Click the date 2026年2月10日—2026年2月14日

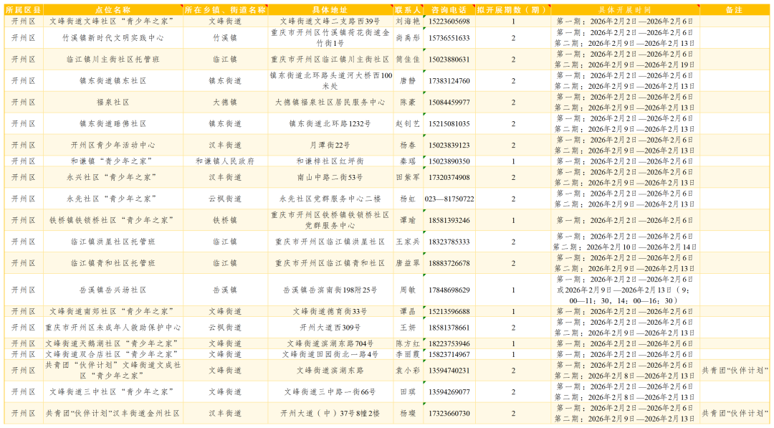[641, 247]
